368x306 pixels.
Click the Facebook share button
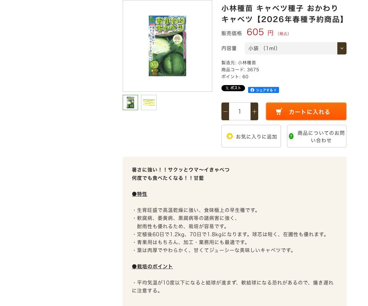tap(263, 90)
